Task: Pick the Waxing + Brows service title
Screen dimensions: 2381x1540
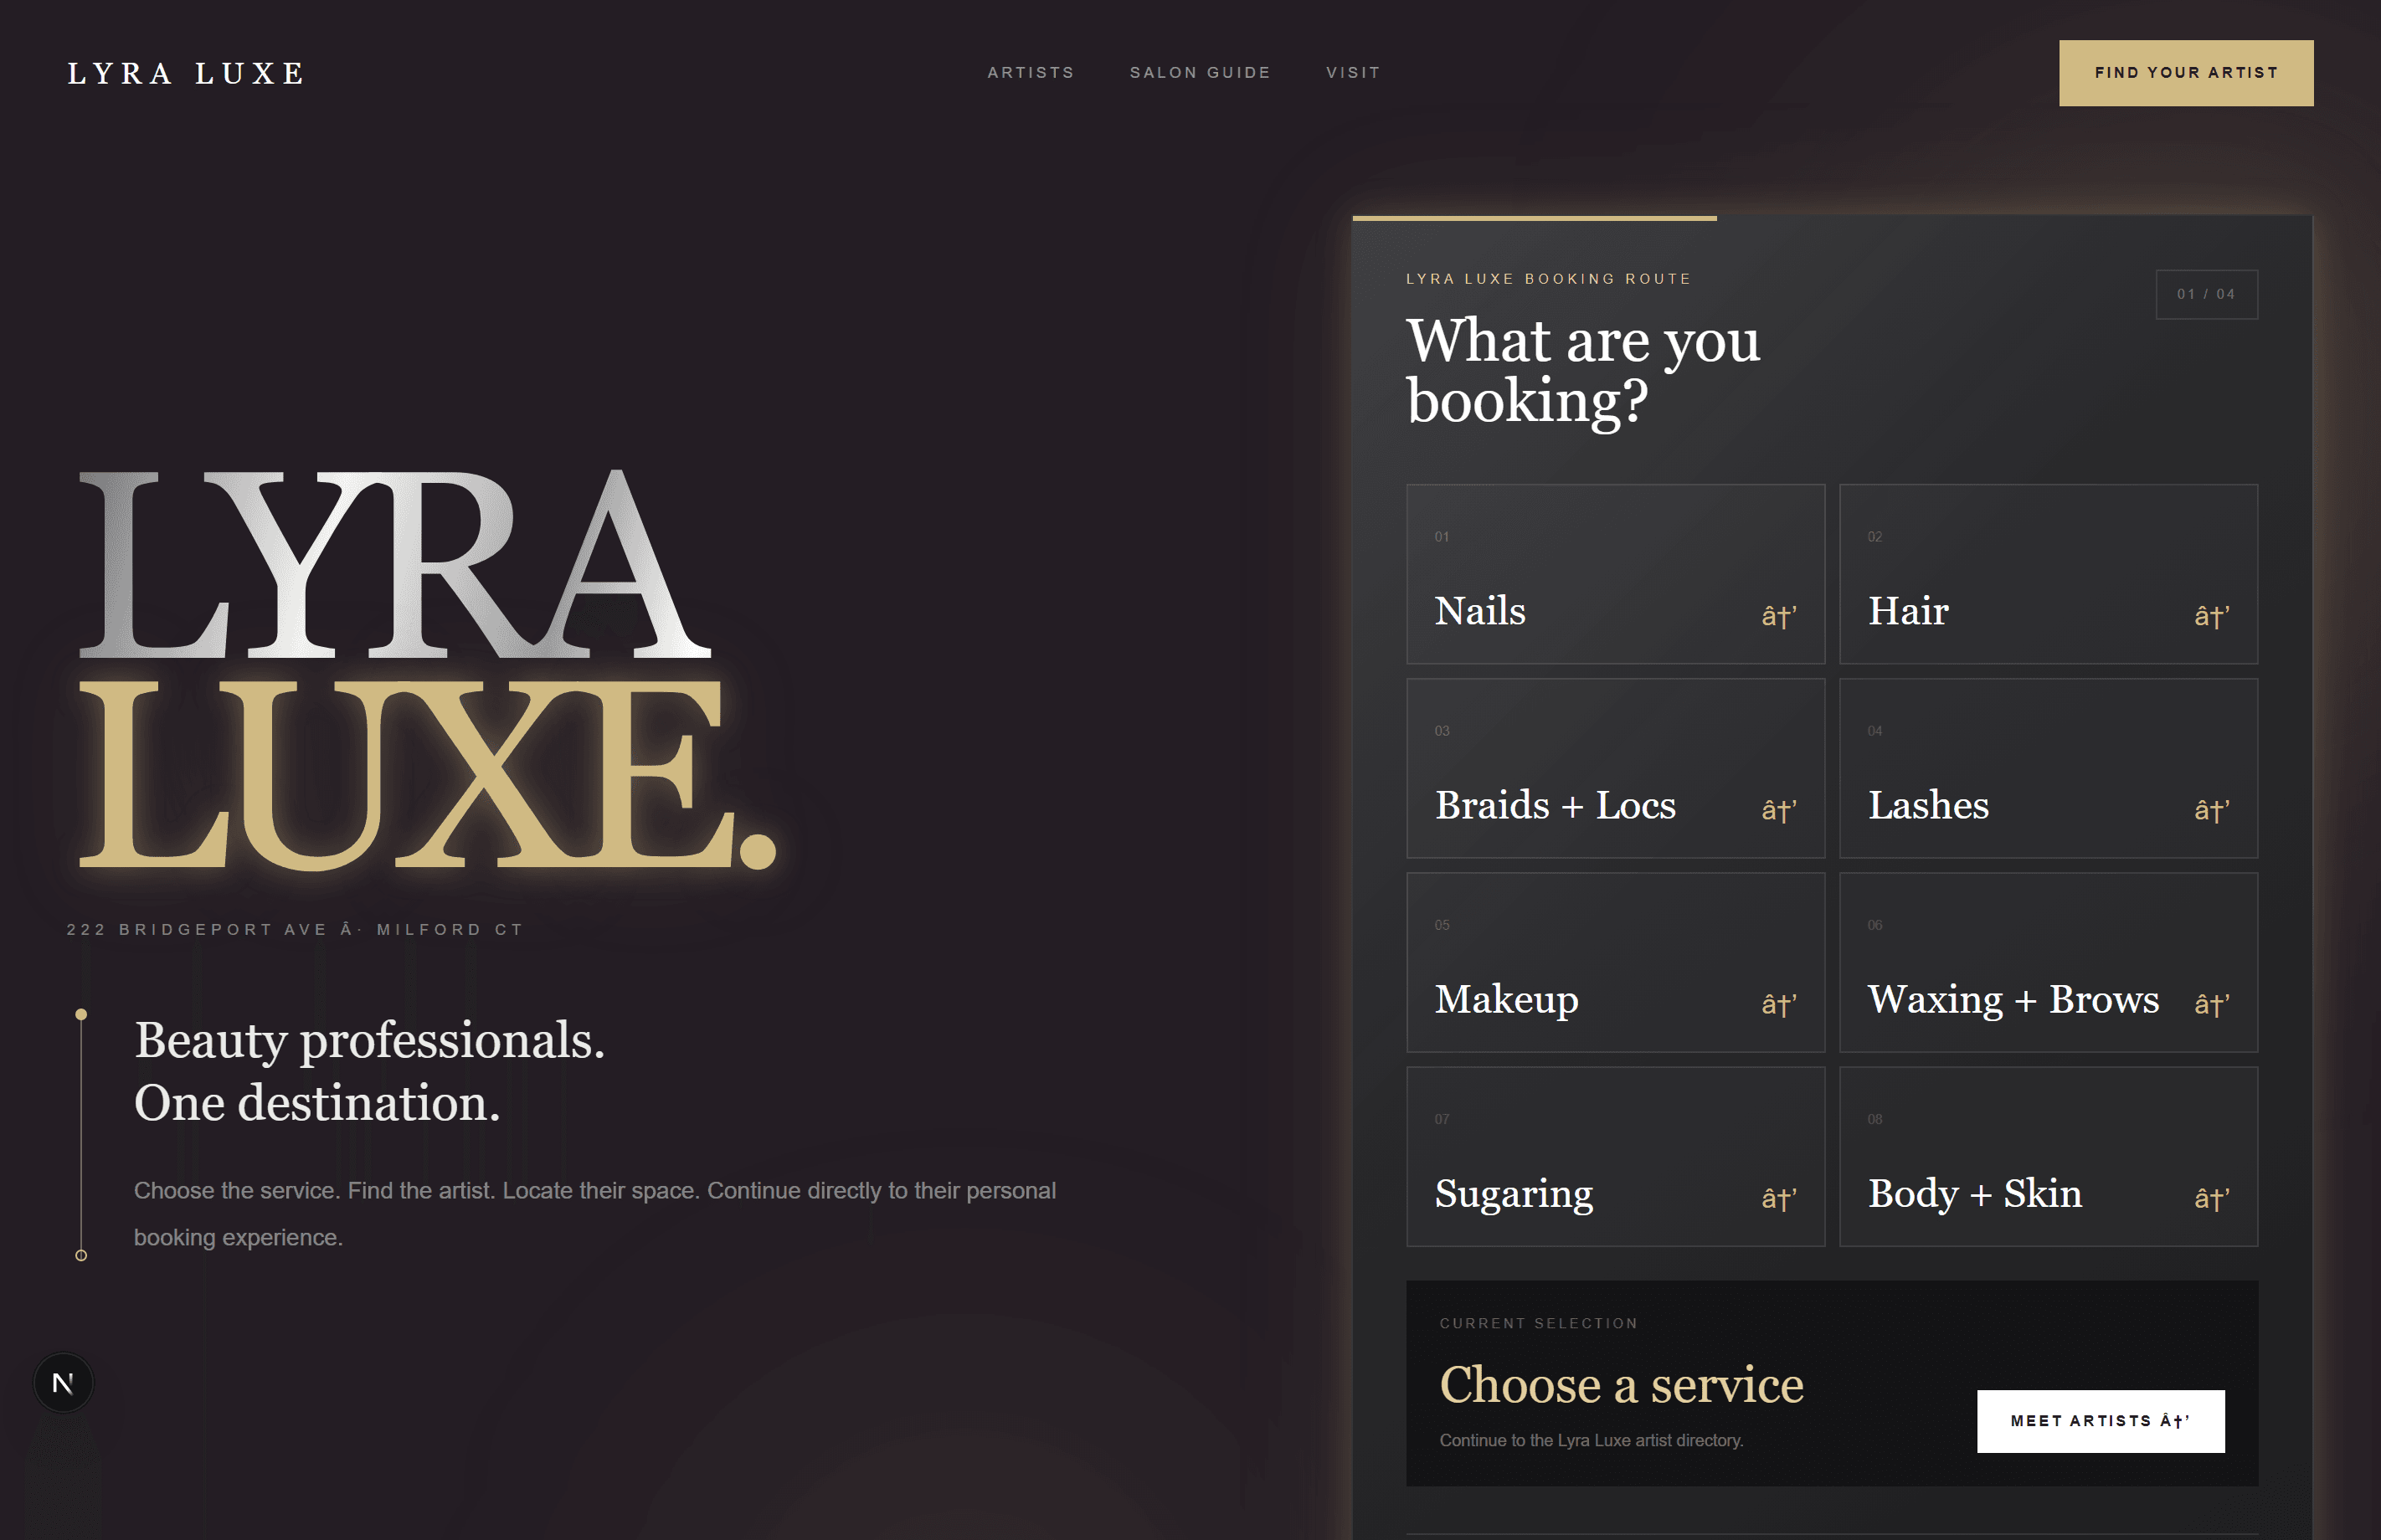Action: point(2013,1000)
